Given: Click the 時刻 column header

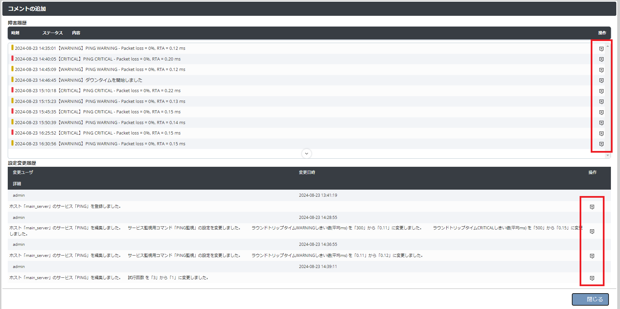Looking at the screenshot, I should click(15, 33).
